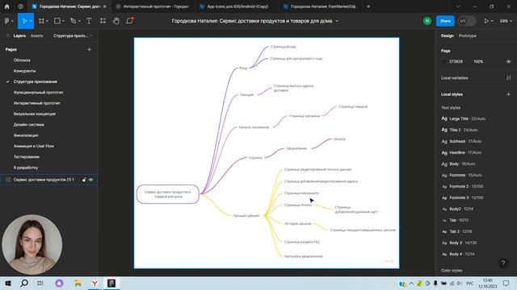
Task: Open the Pen tool dropdown arrow
Action: (79, 21)
